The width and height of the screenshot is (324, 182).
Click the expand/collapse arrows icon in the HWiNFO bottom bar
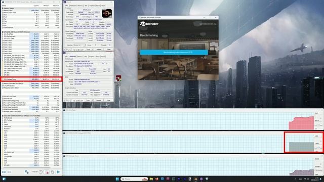coord(4,172)
